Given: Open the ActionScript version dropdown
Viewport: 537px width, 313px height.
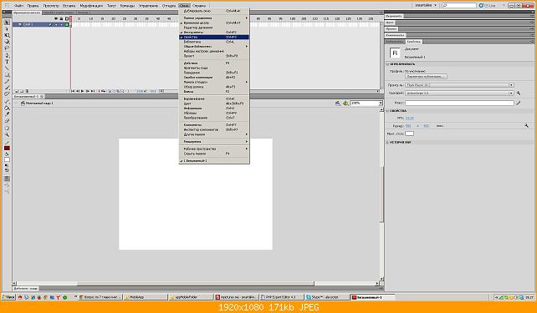Looking at the screenshot, I should point(459,93).
